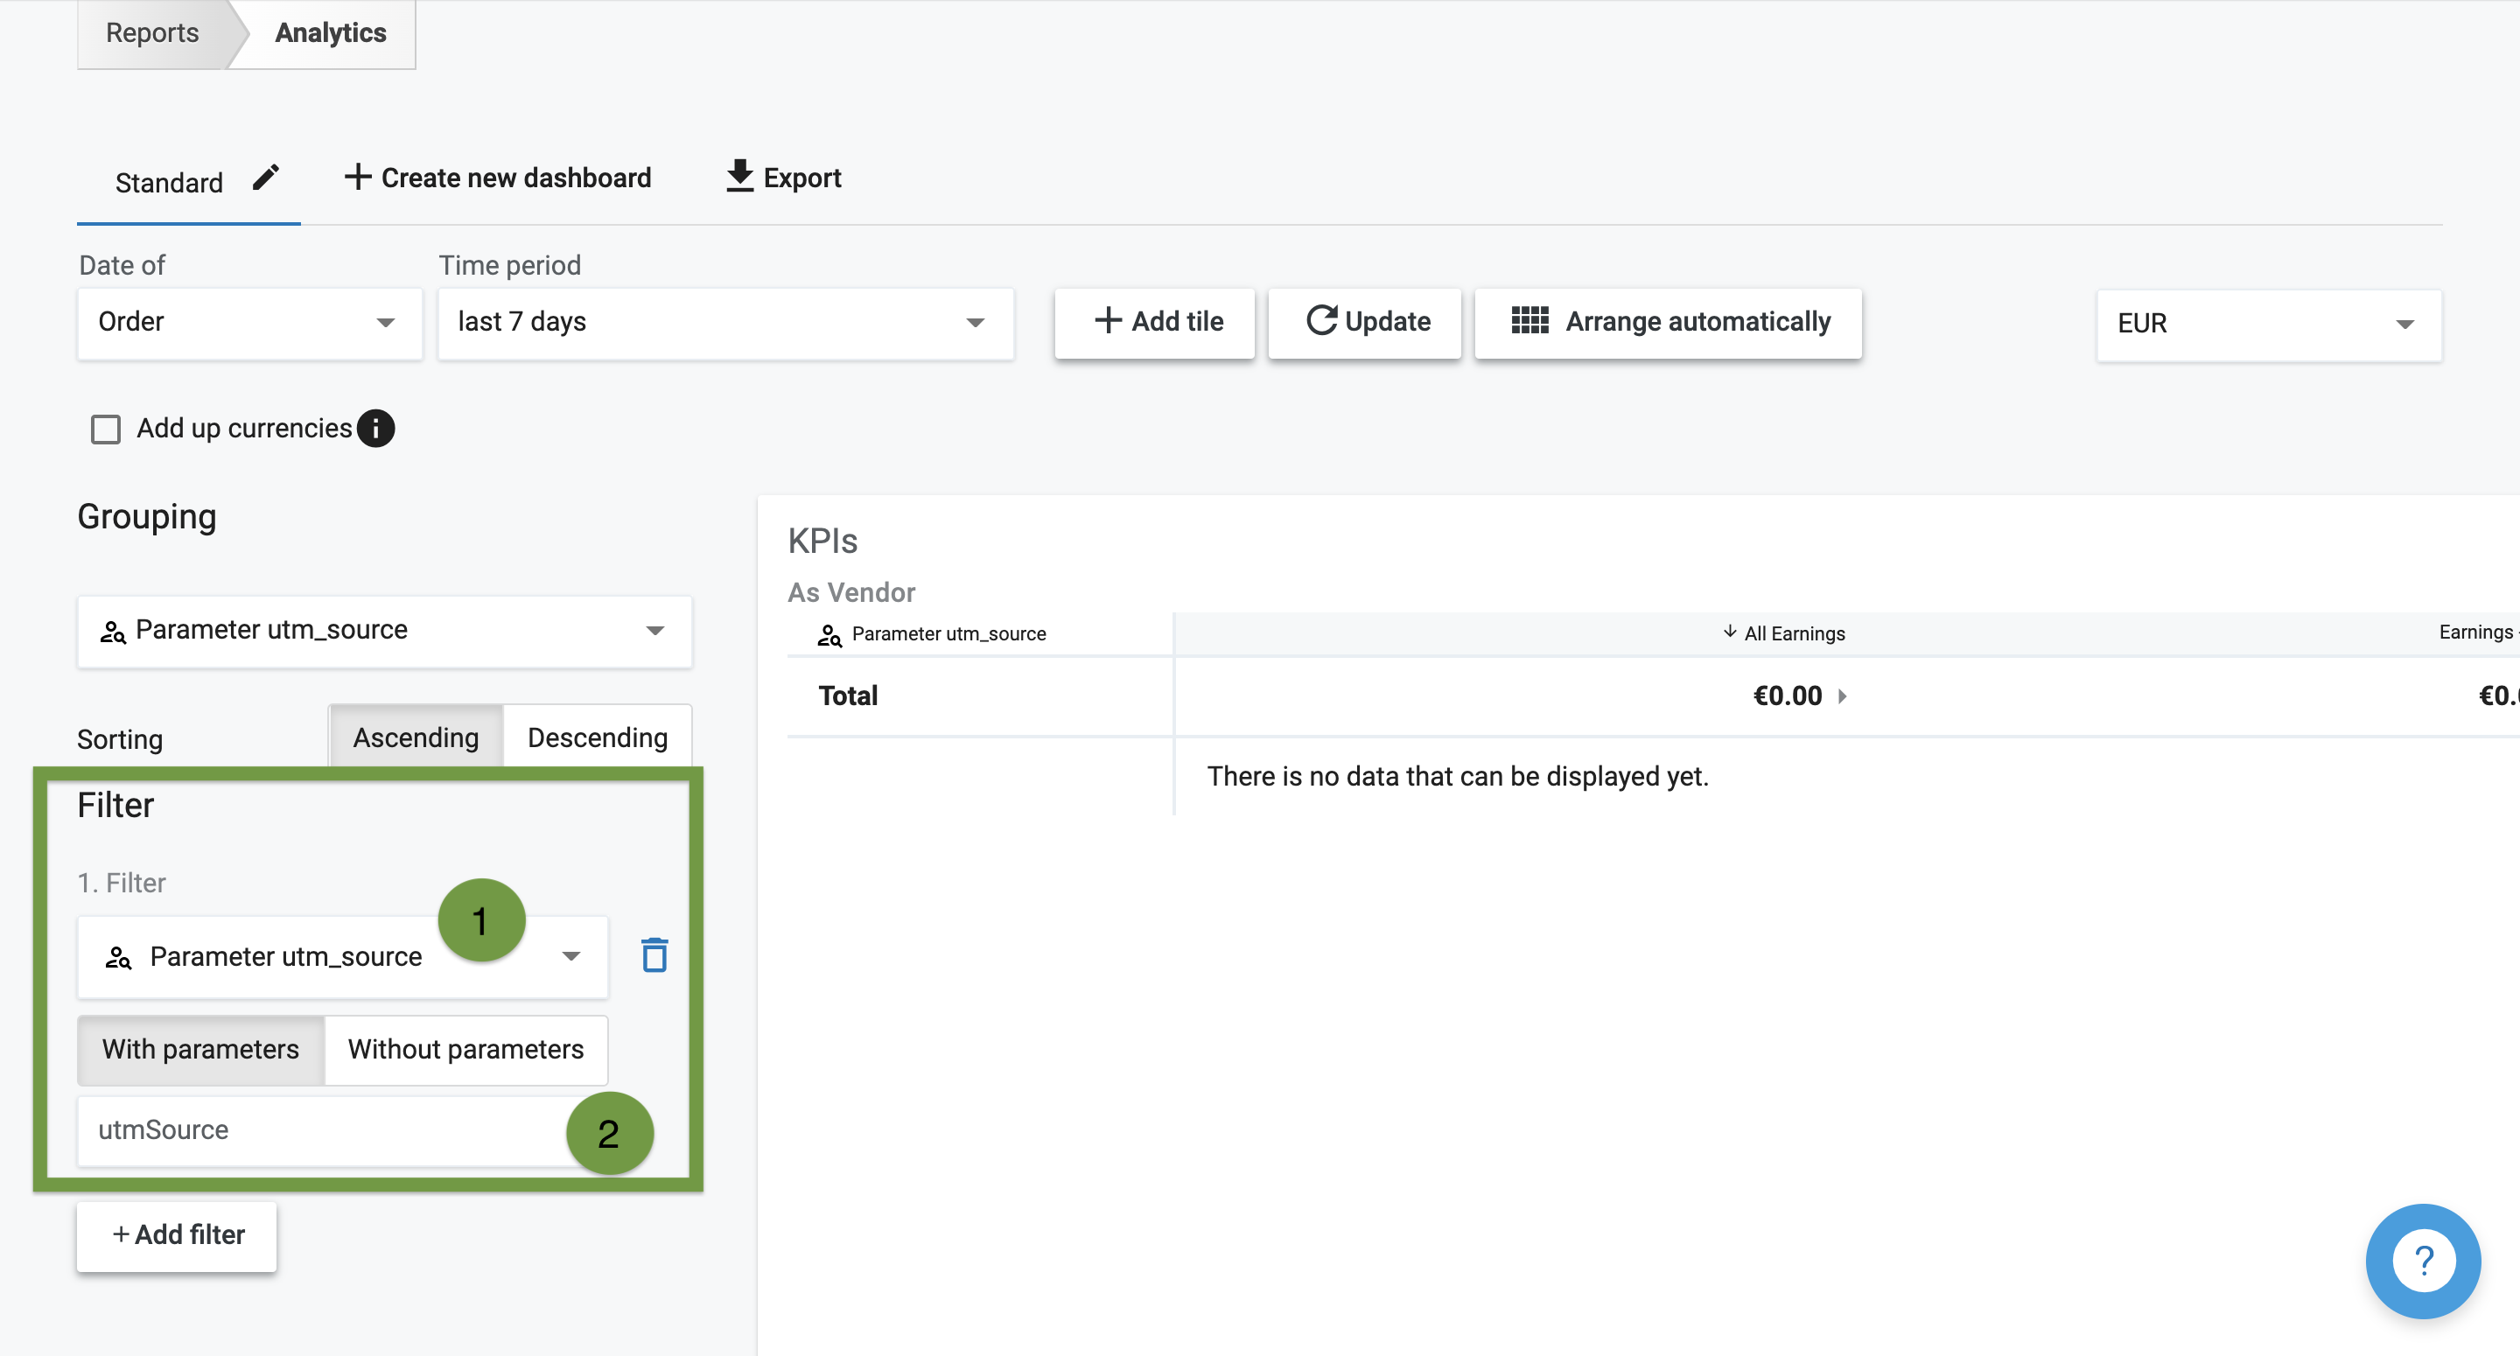Click Arrange automatically grid icon button
Viewport: 2520px width, 1356px height.
[1668, 322]
